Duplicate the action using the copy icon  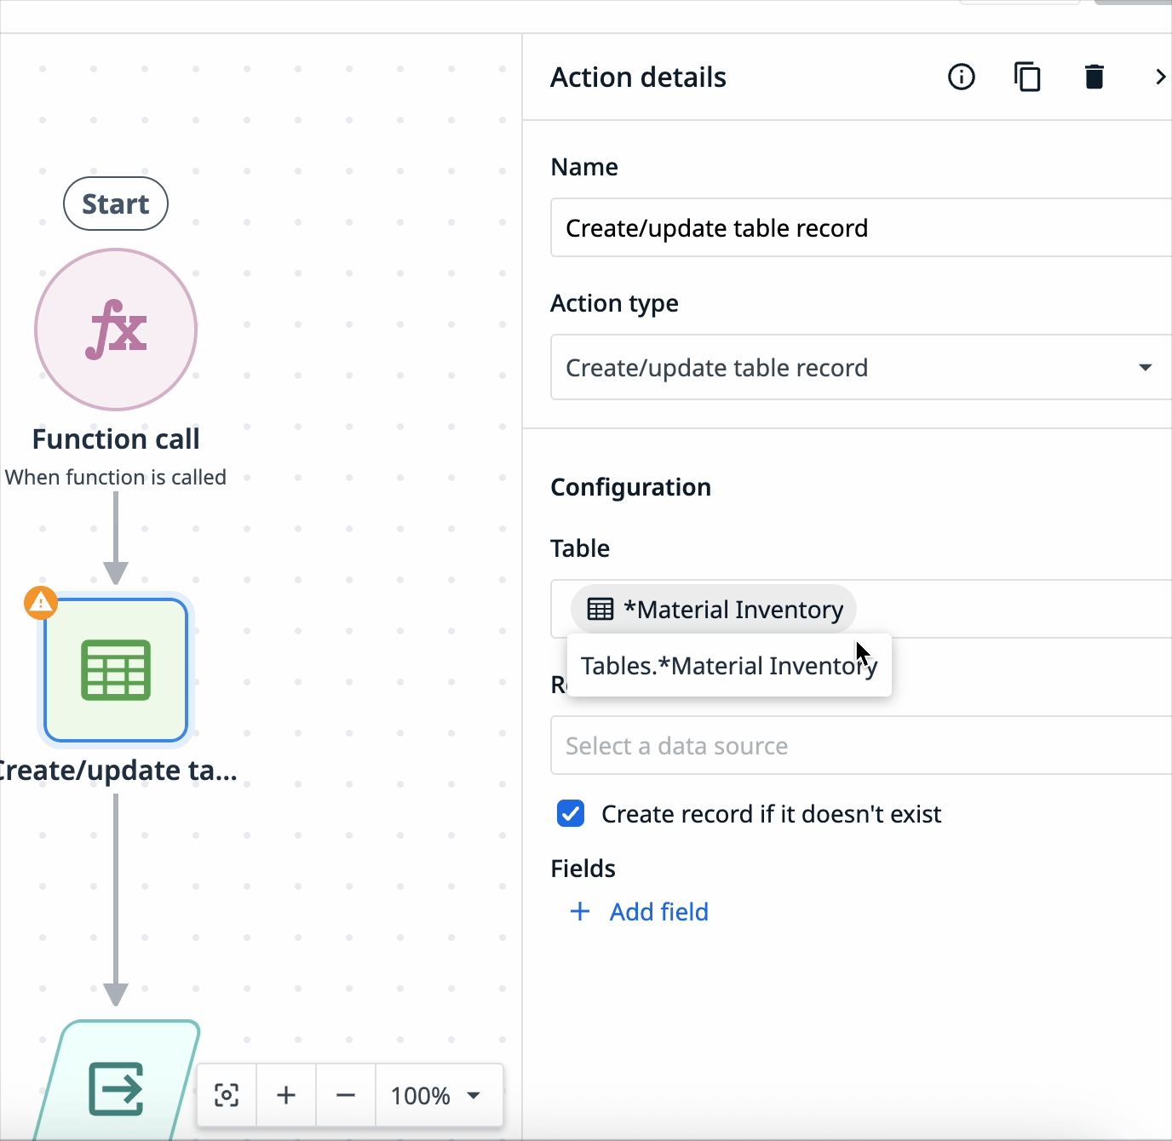pyautogui.click(x=1027, y=77)
